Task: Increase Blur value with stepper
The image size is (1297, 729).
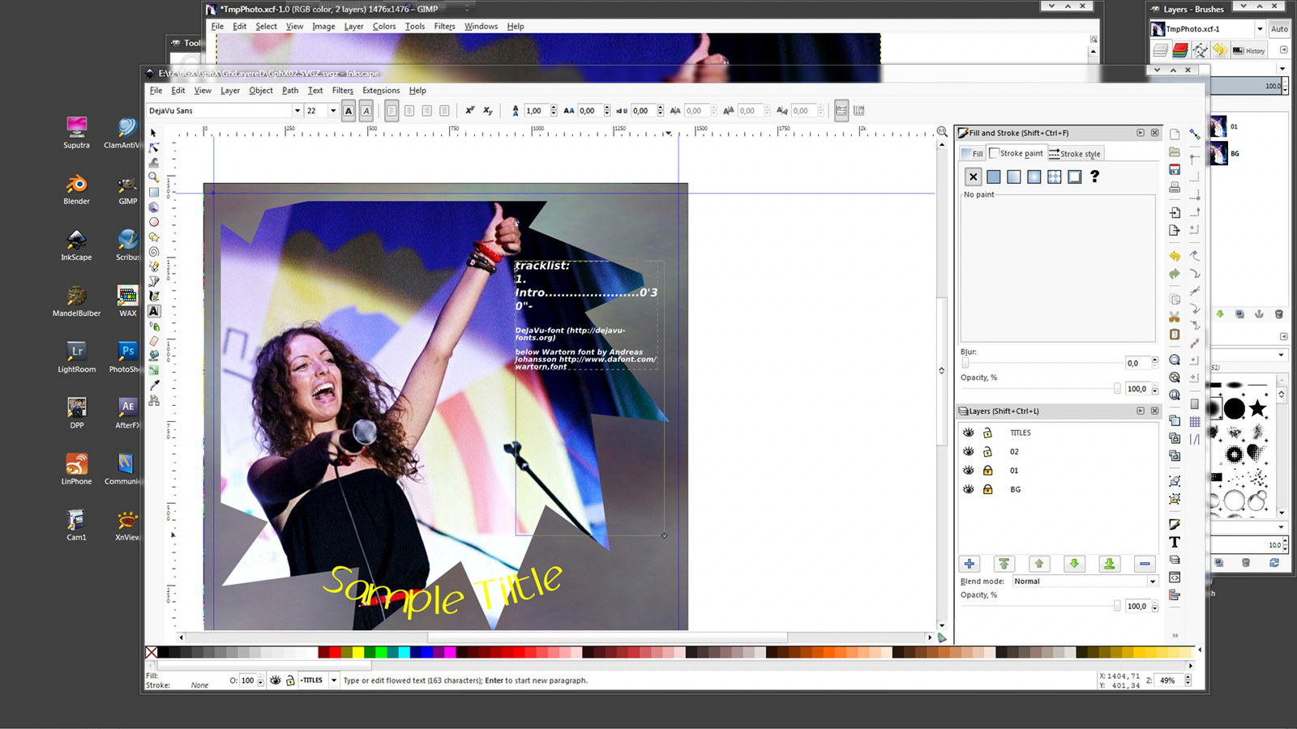Action: point(1155,360)
